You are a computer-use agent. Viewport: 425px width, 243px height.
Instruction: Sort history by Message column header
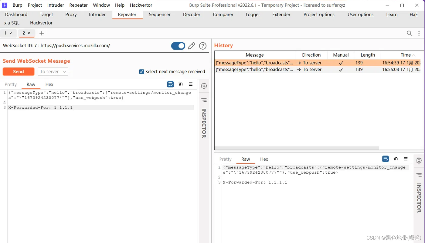[255, 55]
